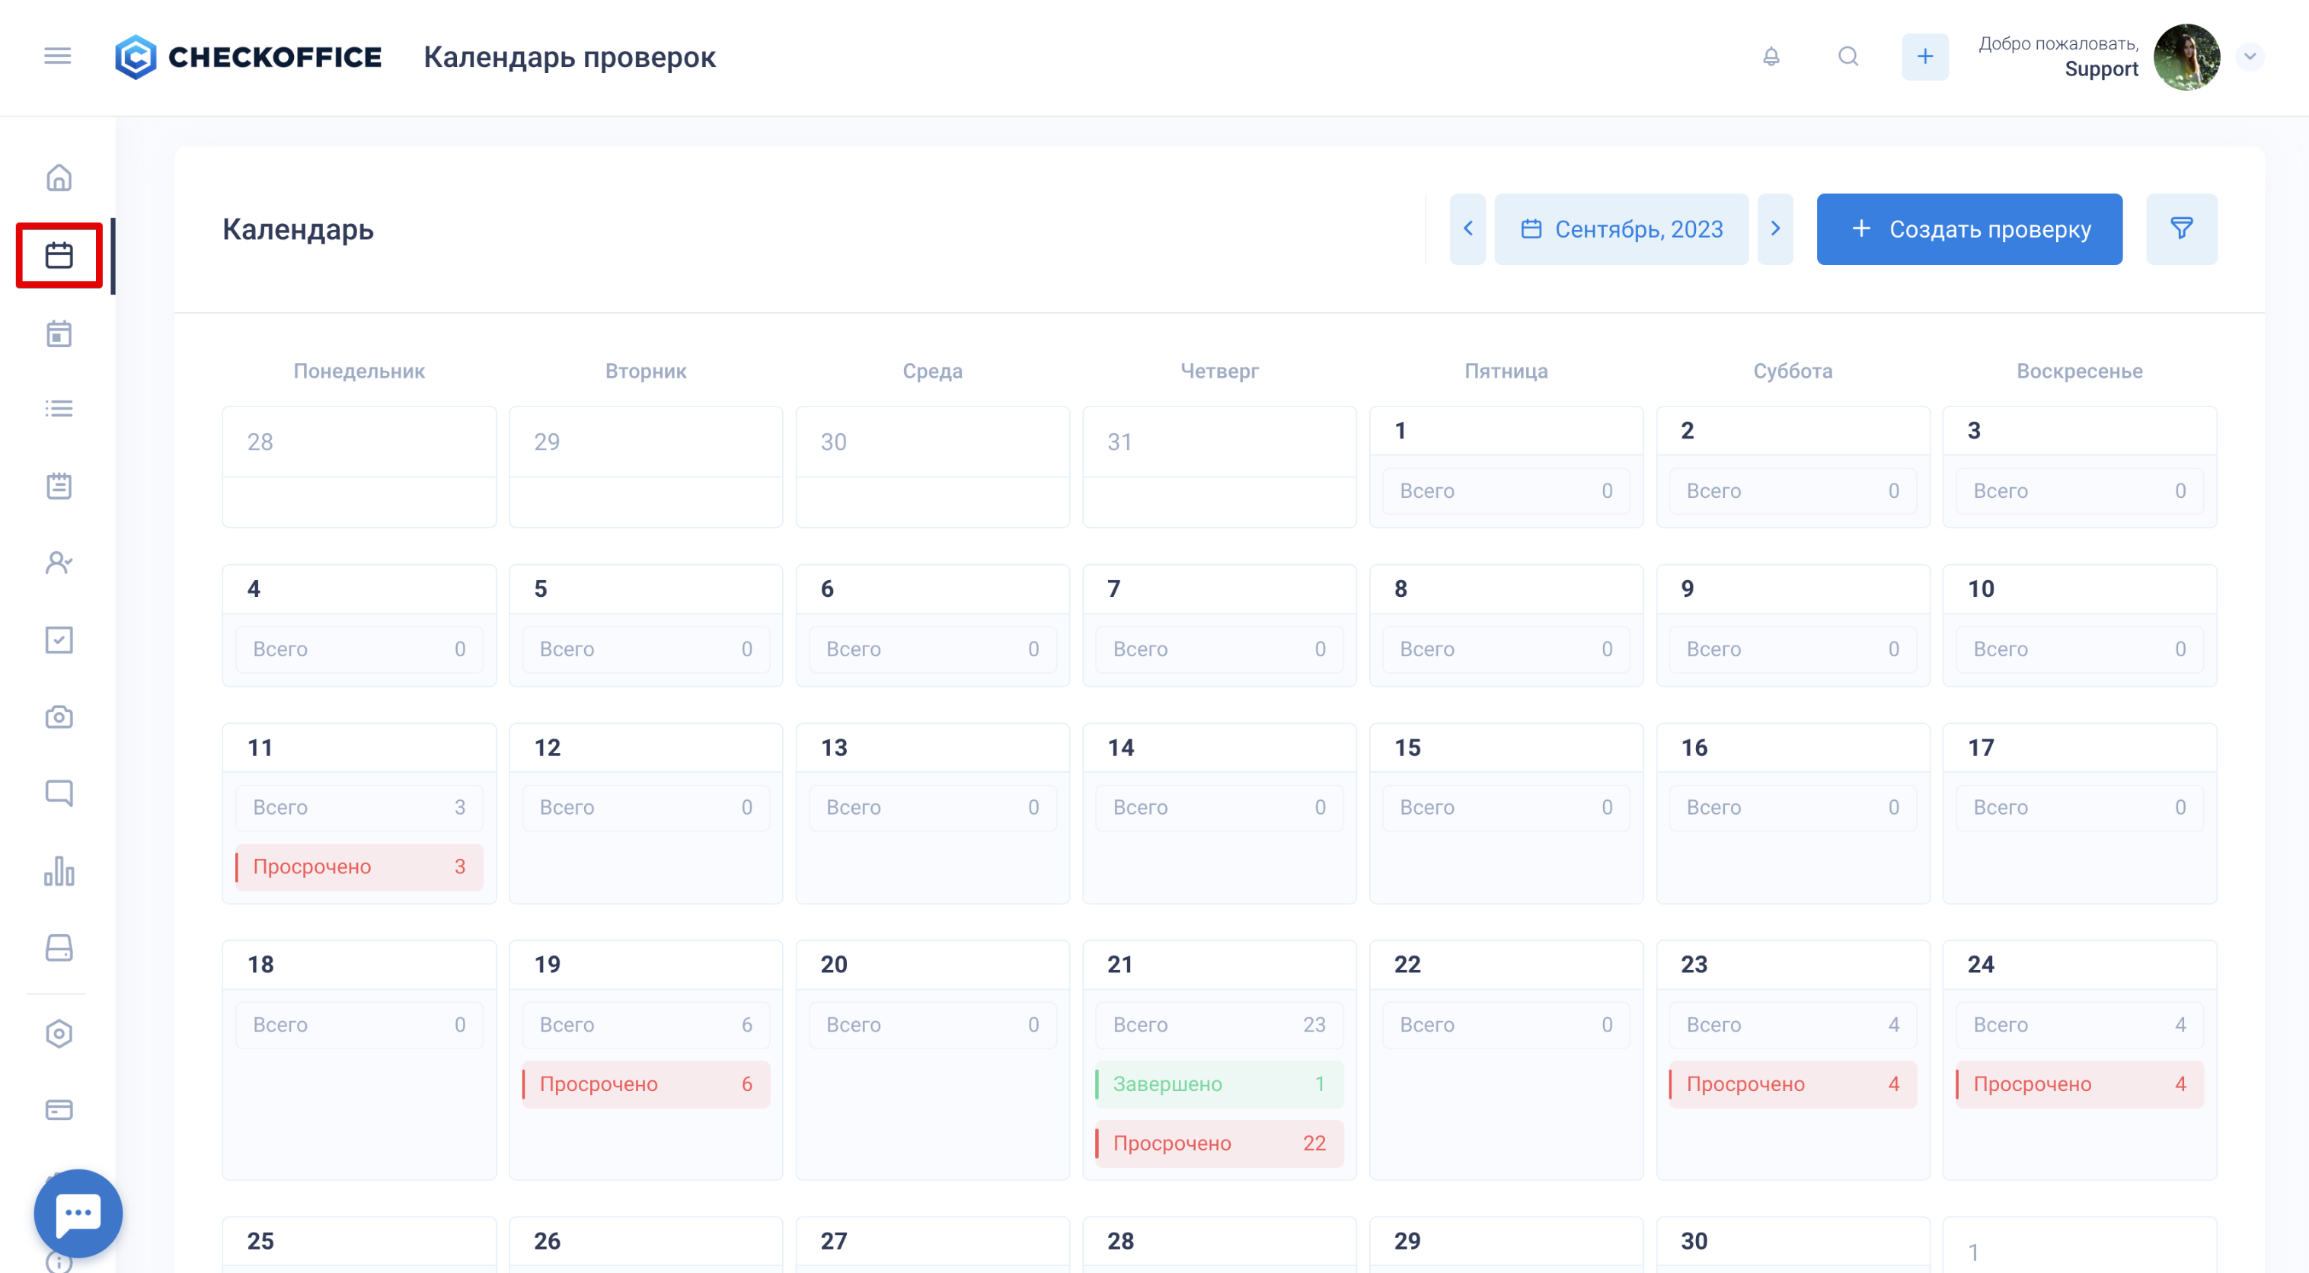Open the camera sidebar section
This screenshot has height=1273, width=2309.
[59, 716]
